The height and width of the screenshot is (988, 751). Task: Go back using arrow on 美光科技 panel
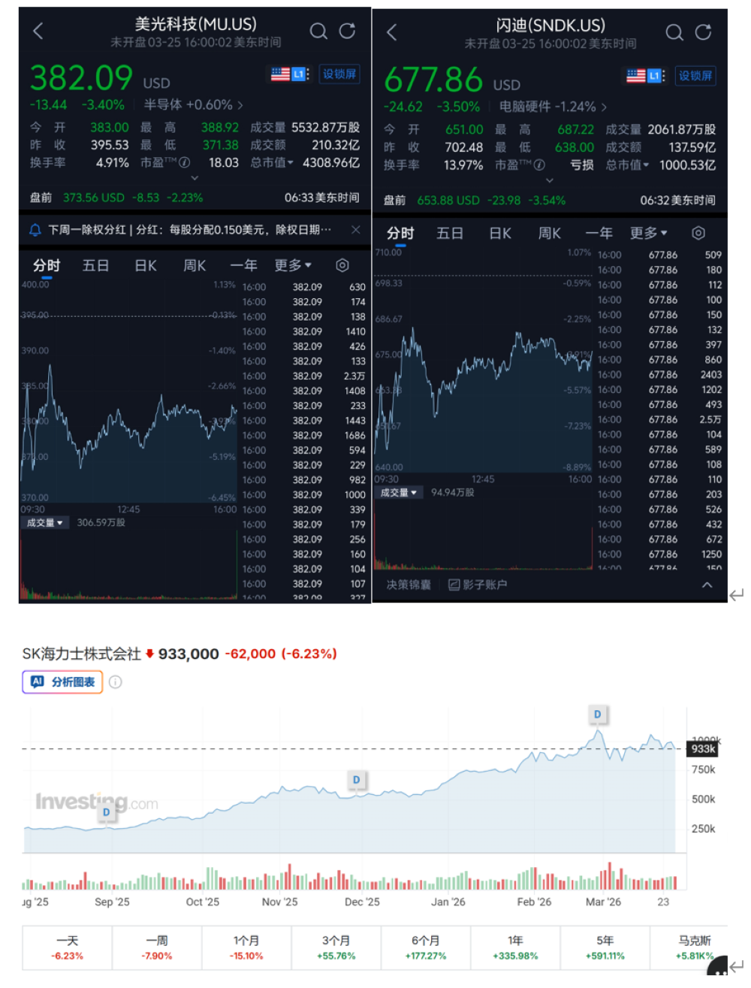point(38,31)
